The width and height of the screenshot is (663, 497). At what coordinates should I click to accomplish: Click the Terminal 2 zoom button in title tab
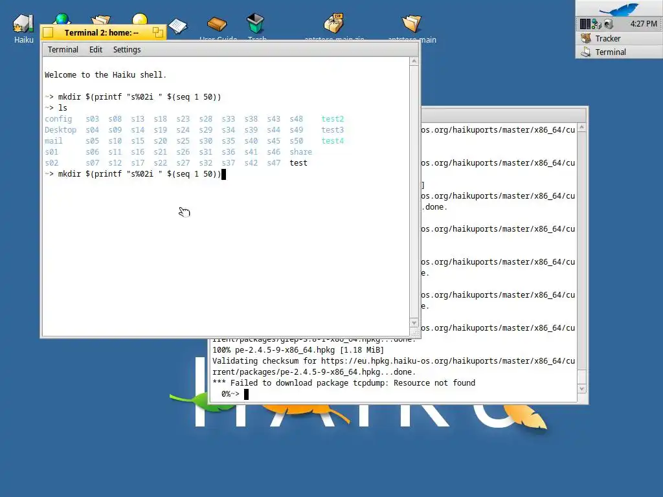click(158, 32)
